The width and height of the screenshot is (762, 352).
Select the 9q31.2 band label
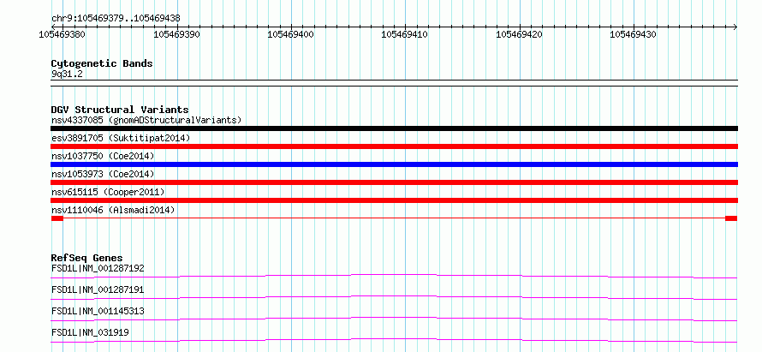pos(67,75)
